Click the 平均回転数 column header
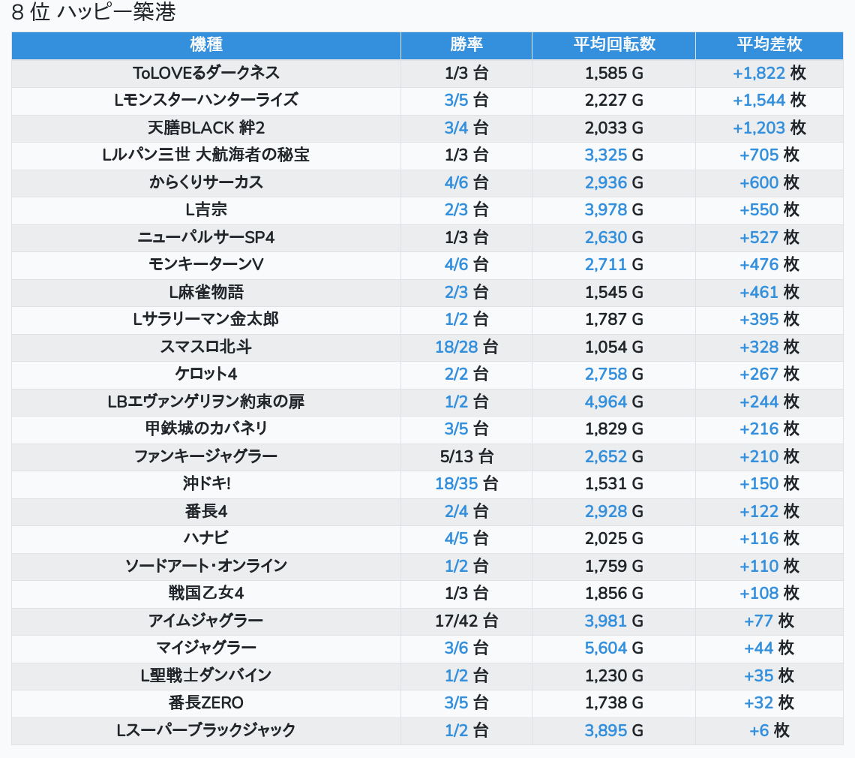This screenshot has height=758, width=855. coord(614,45)
